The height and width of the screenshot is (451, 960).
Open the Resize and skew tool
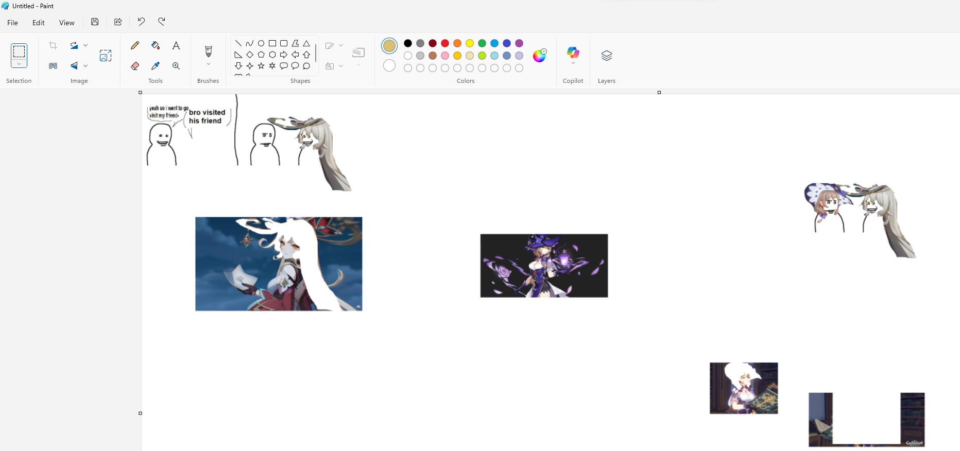pyautogui.click(x=106, y=56)
